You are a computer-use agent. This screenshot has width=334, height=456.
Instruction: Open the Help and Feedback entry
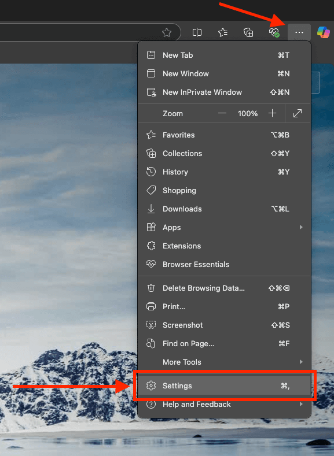224,404
